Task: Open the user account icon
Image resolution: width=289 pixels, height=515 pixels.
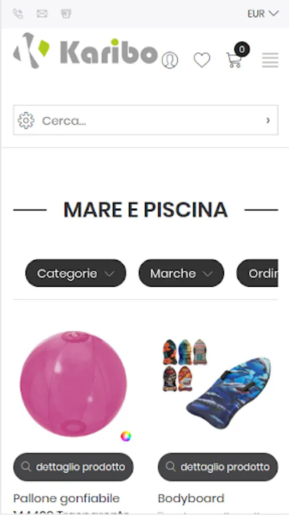Action: point(170,60)
